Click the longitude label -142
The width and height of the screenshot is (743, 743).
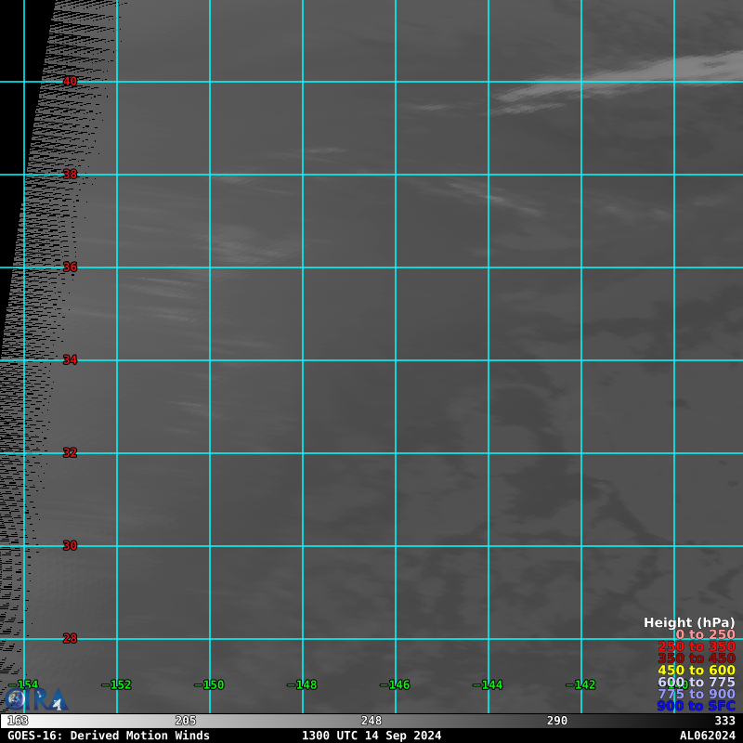pos(581,684)
